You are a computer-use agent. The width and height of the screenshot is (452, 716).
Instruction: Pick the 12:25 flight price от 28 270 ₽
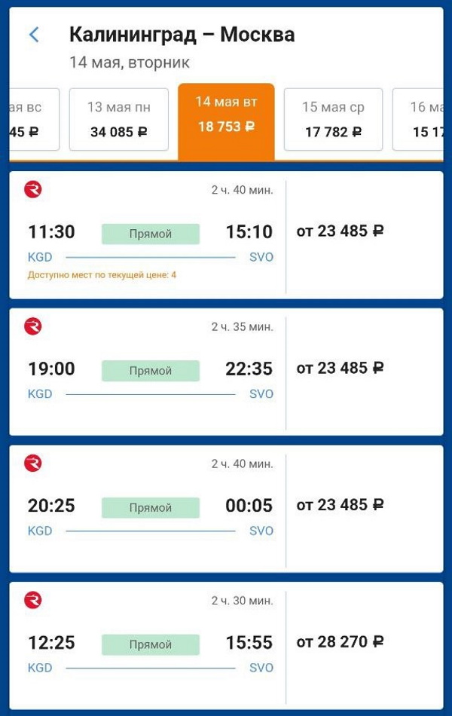point(340,642)
